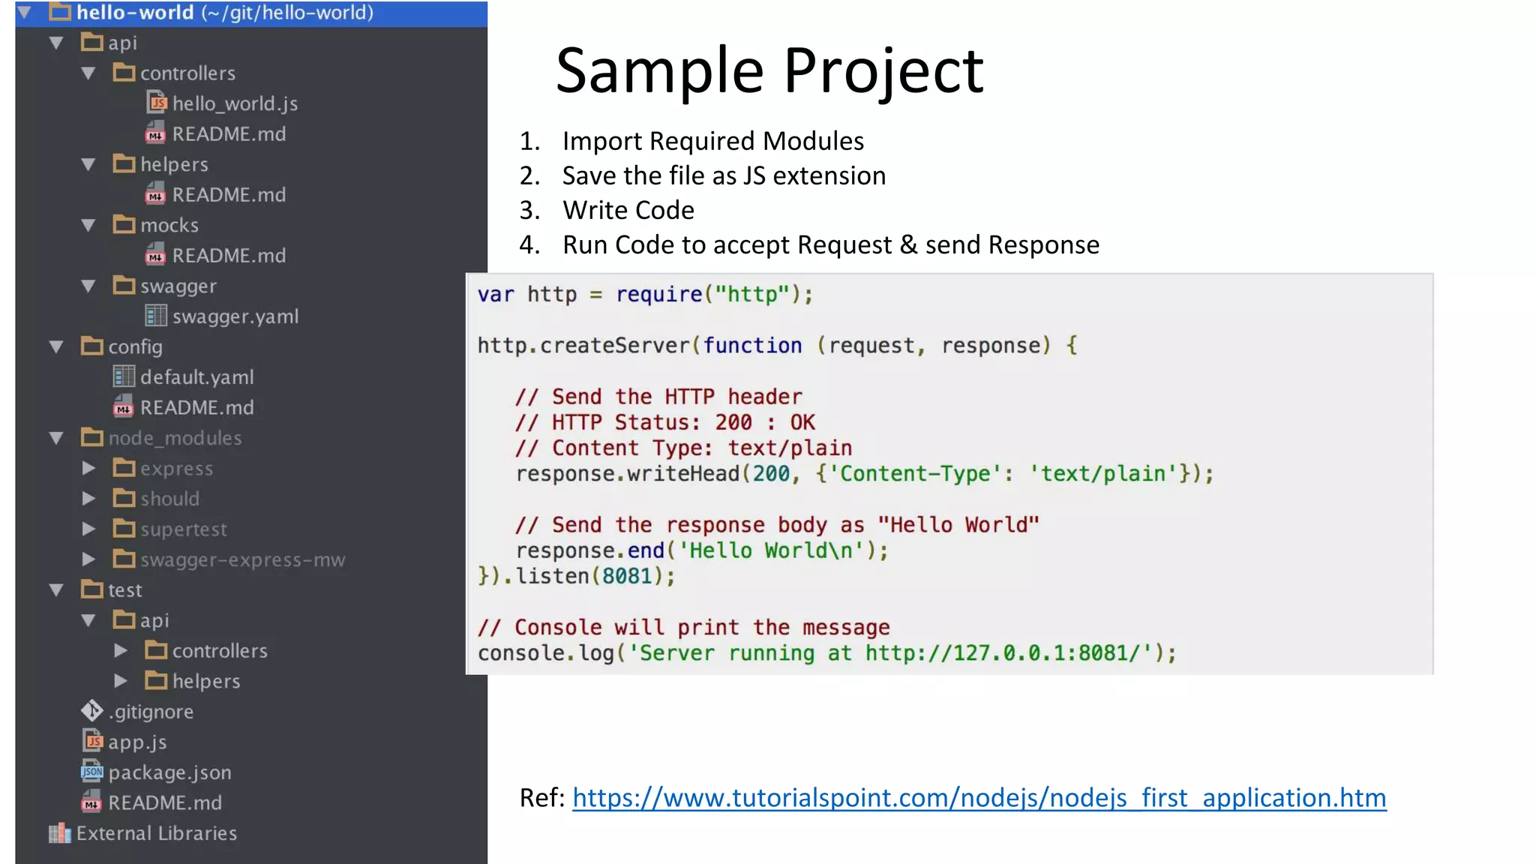Select the controllers folder under test api
Image resolution: width=1536 pixels, height=864 pixels.
tap(220, 651)
